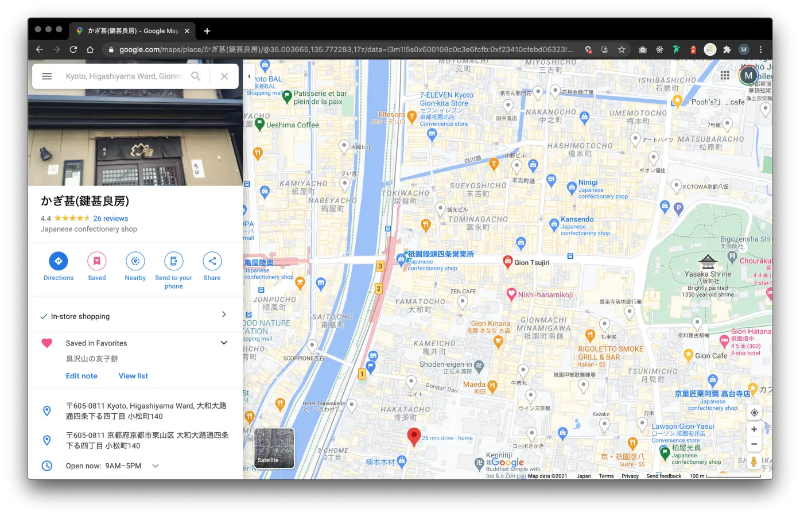Click the Pooh's cafe star marker
The width and height of the screenshot is (800, 516).
677,102
